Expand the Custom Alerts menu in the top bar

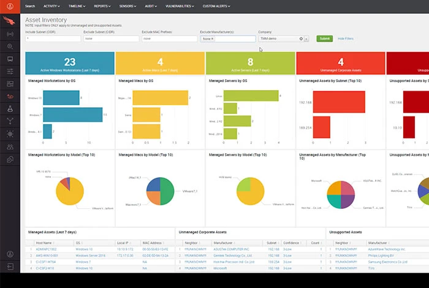click(216, 6)
